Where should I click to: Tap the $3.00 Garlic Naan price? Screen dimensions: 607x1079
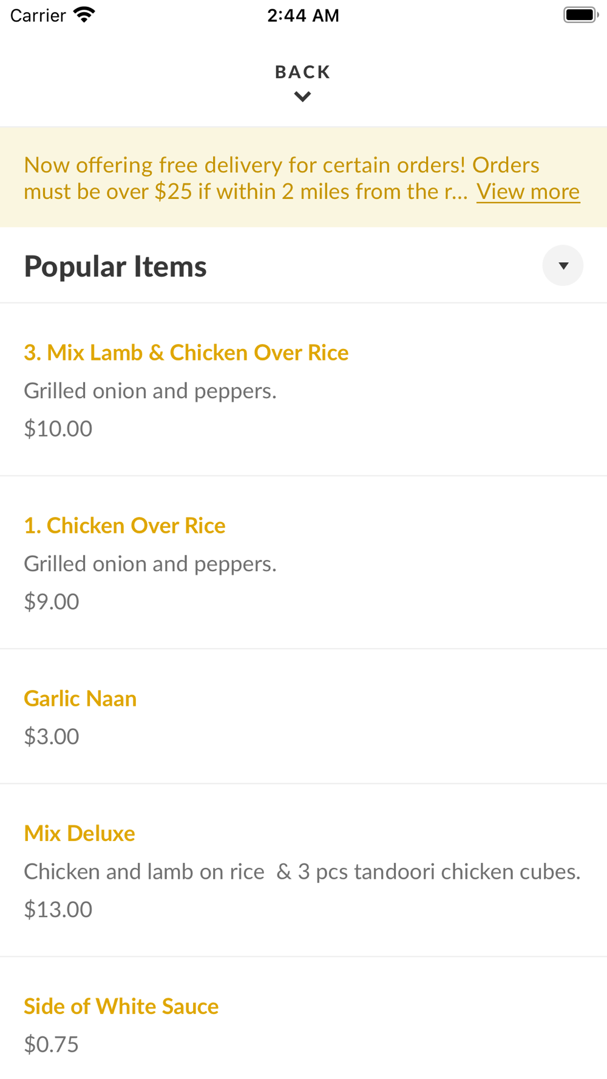tap(52, 736)
